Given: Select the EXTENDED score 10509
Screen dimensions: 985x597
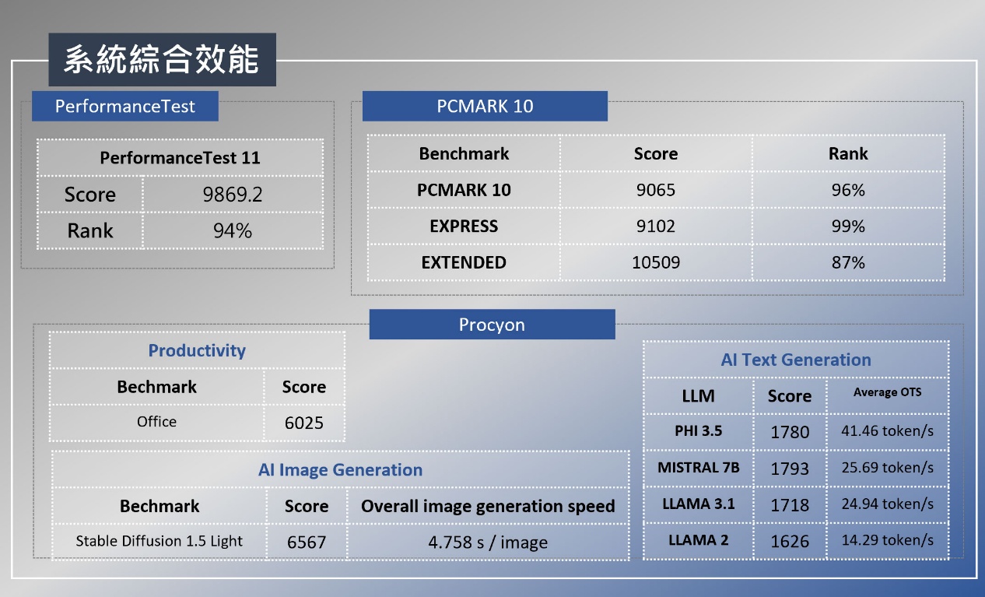Looking at the screenshot, I should (656, 262).
